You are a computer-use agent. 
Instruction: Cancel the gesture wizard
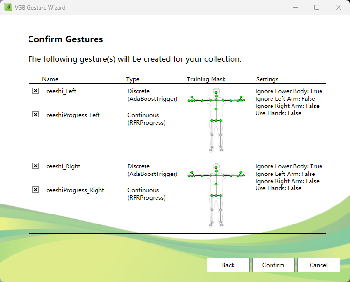[x=318, y=265]
